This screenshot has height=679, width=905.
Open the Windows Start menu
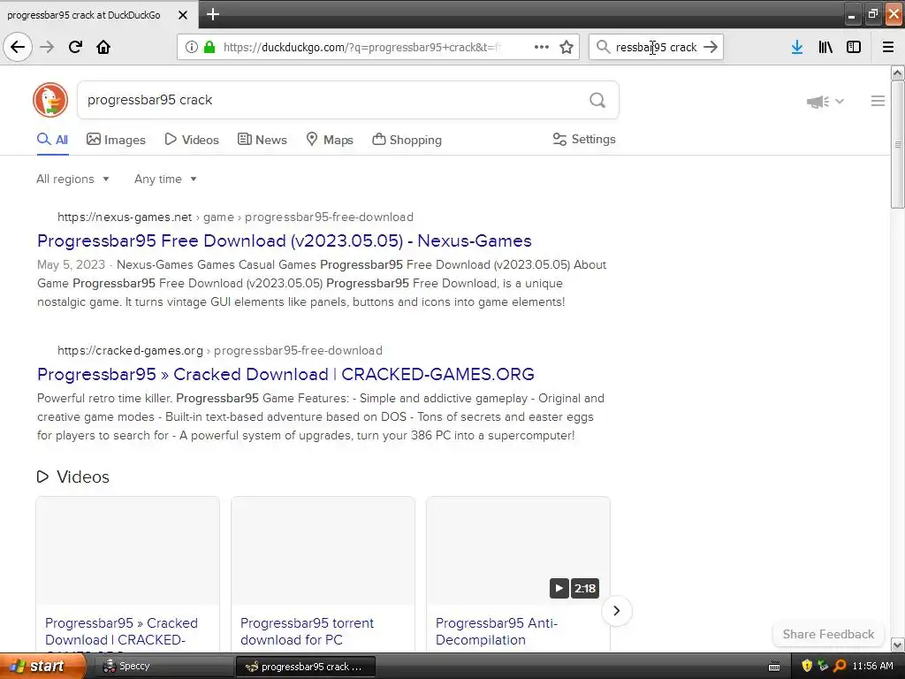coord(43,667)
